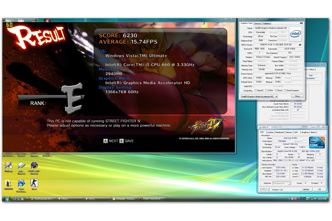Click the Show Desktop quick launch icon
332x221 pixels.
point(15,199)
